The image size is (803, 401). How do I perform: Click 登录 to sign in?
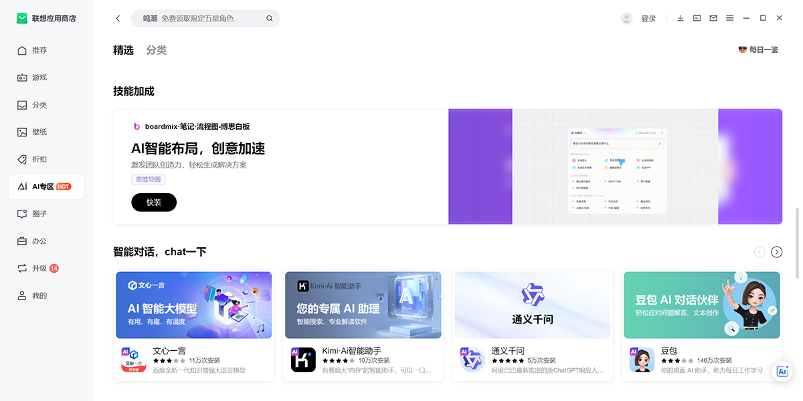click(x=648, y=18)
